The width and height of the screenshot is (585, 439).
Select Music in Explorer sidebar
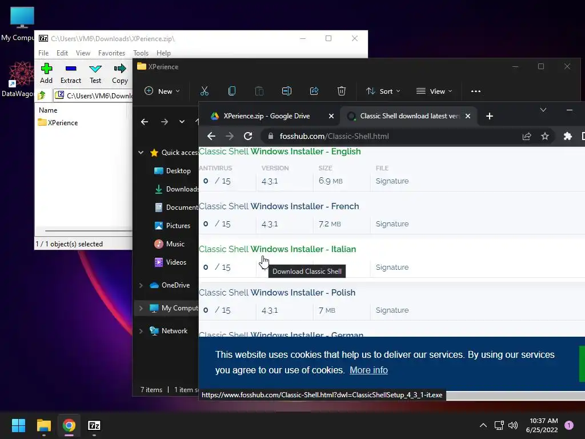[x=169, y=244]
